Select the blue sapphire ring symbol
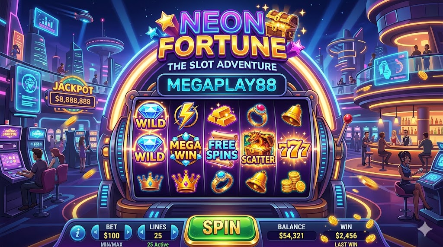This screenshot has height=247, width=443. 222,182
